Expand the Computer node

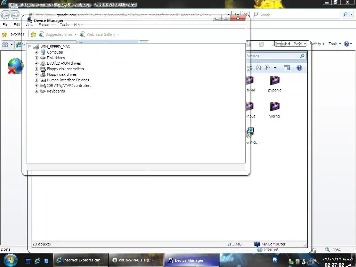point(36,52)
